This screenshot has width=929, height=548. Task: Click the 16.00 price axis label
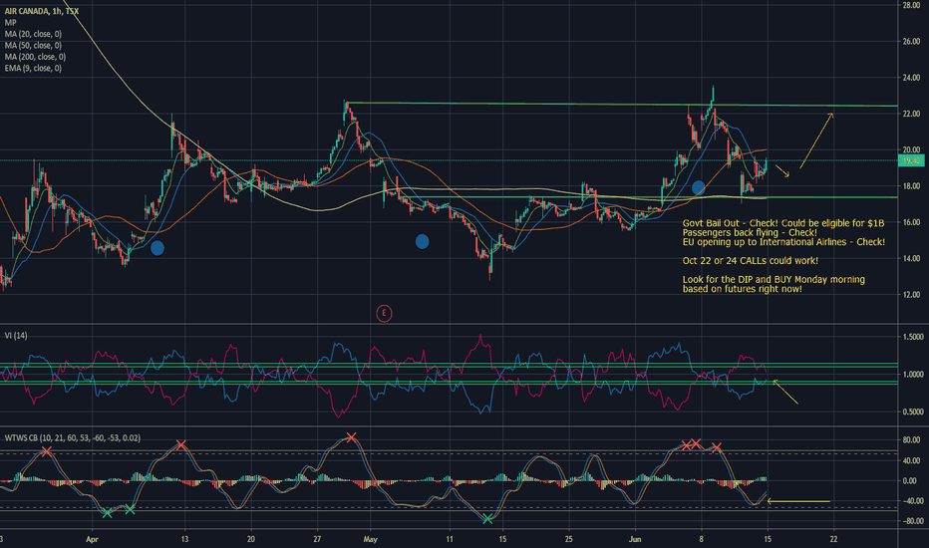click(911, 222)
